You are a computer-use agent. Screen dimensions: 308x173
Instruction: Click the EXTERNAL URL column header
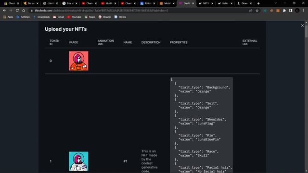click(250, 42)
